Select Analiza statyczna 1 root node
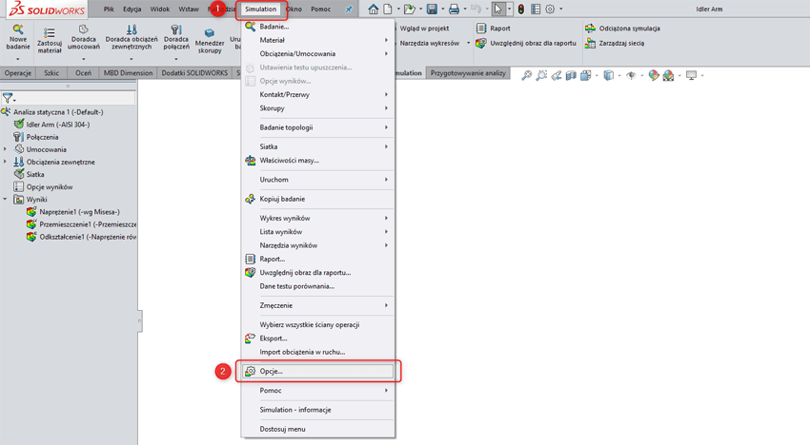 [x=52, y=112]
